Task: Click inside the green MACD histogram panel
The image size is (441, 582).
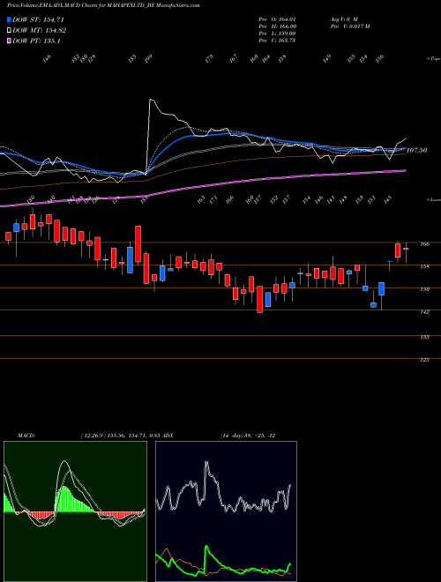Action: tap(75, 511)
